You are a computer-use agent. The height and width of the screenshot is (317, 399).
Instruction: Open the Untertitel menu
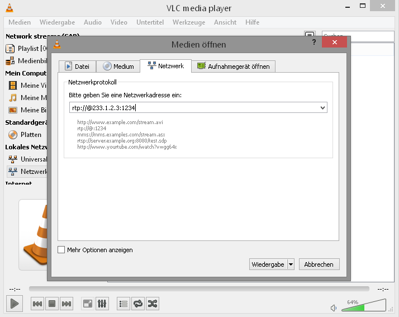(x=150, y=22)
